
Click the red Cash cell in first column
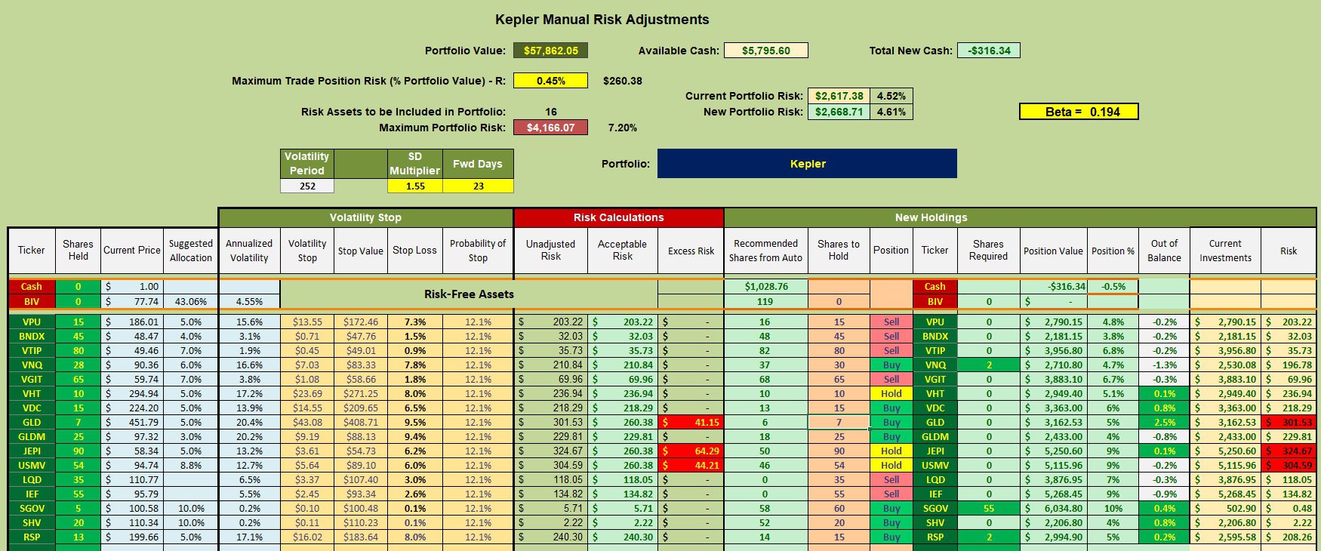pyautogui.click(x=32, y=286)
